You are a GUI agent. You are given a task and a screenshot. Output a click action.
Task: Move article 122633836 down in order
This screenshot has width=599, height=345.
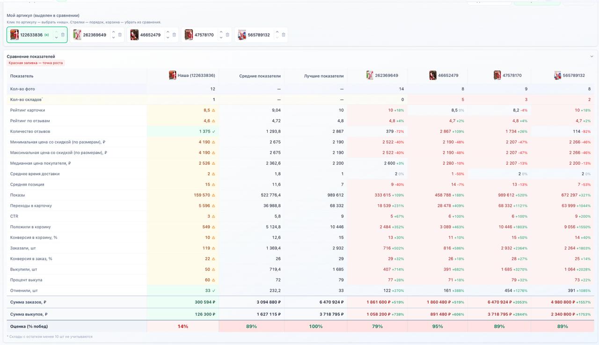click(56, 37)
